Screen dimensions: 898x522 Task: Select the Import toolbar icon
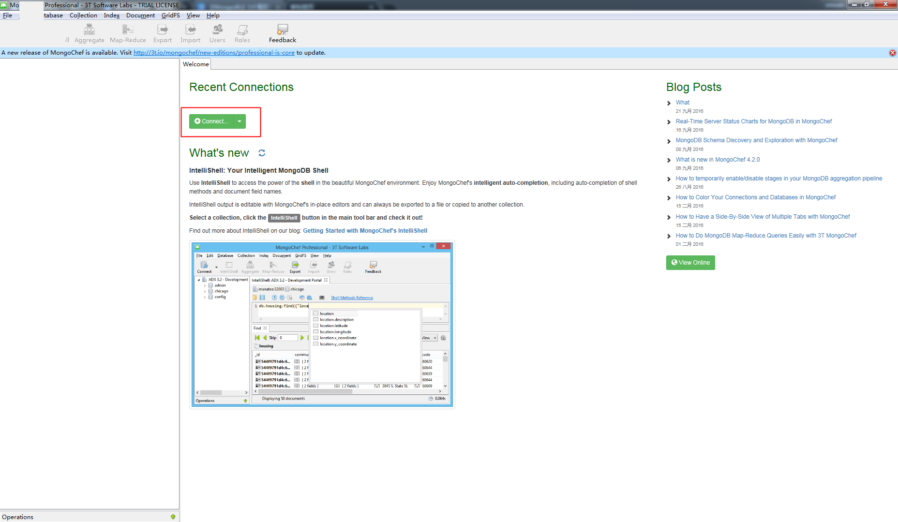(191, 34)
